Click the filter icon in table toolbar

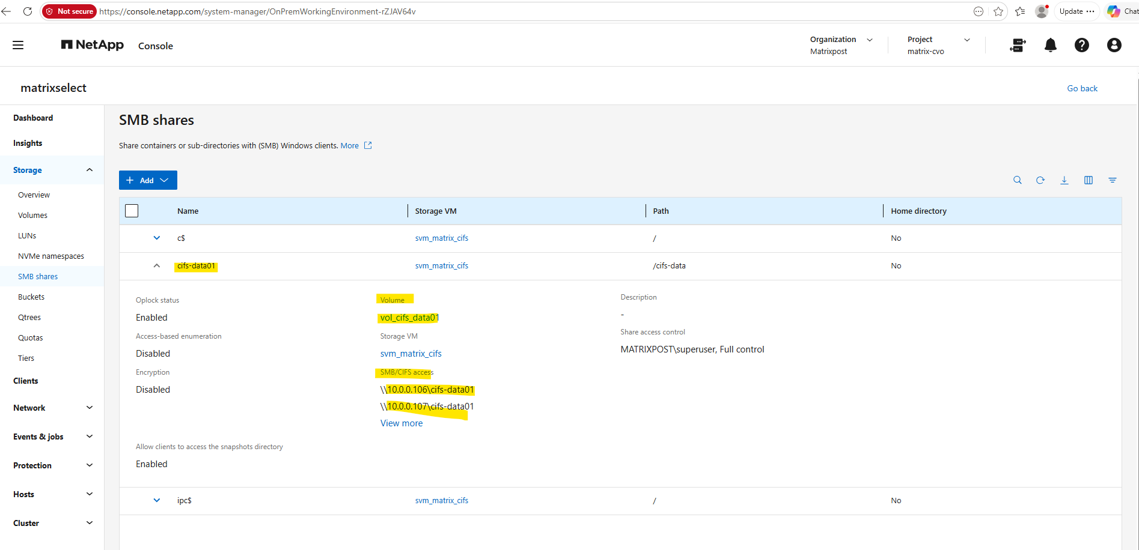(x=1113, y=180)
